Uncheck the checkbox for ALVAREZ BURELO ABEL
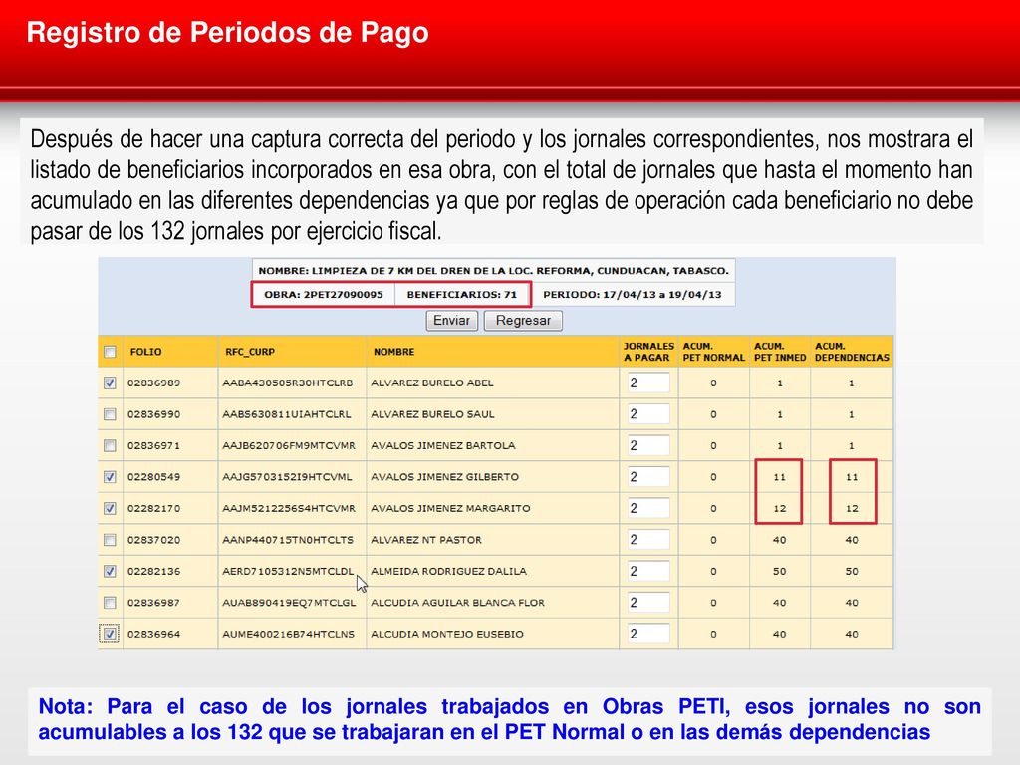Viewport: 1020px width, 765px height. click(110, 383)
